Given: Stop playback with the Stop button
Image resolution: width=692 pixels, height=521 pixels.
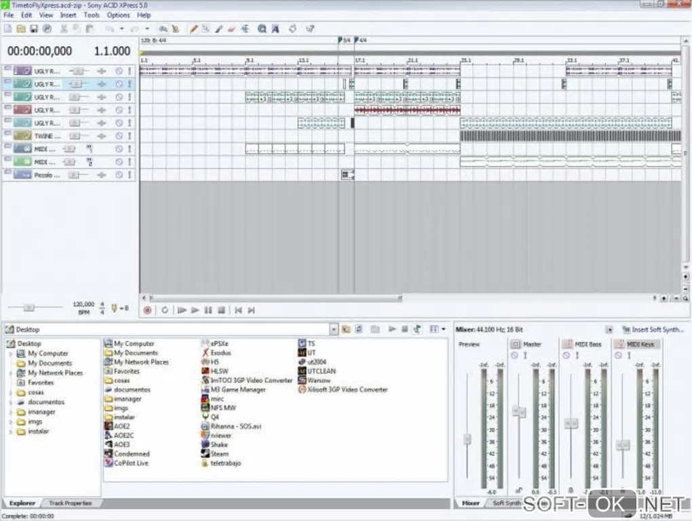Looking at the screenshot, I should [x=222, y=310].
